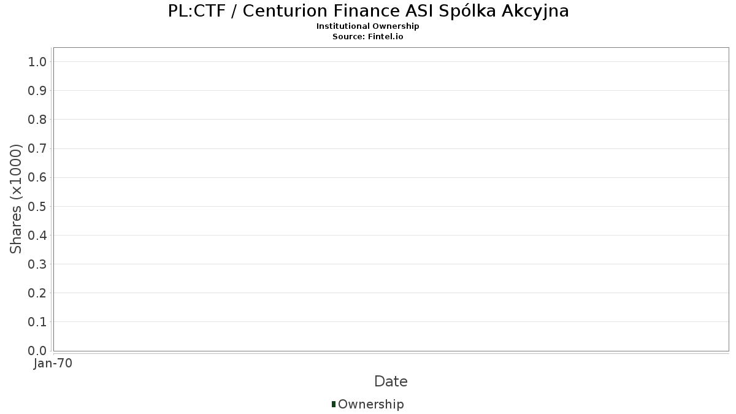Click the chart title PL:CTF Centurion Finance
The height and width of the screenshot is (414, 736).
(x=368, y=11)
